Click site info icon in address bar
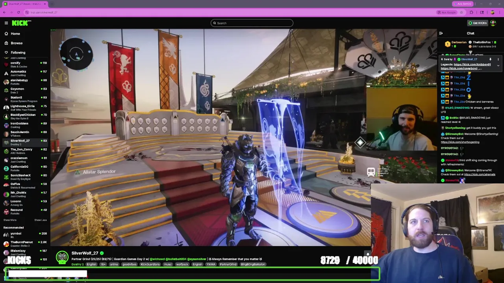The width and height of the screenshot is (504, 283). click(28, 13)
